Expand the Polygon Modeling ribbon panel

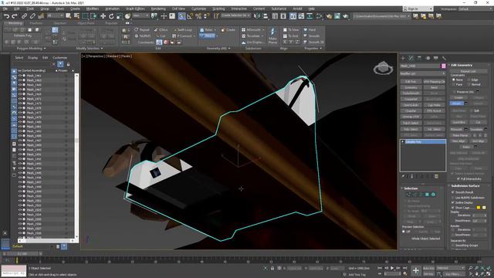[31, 48]
